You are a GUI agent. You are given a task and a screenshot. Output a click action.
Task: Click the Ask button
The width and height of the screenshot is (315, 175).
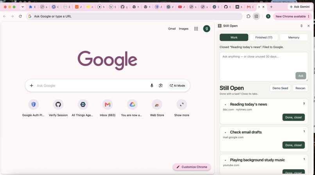301,76
